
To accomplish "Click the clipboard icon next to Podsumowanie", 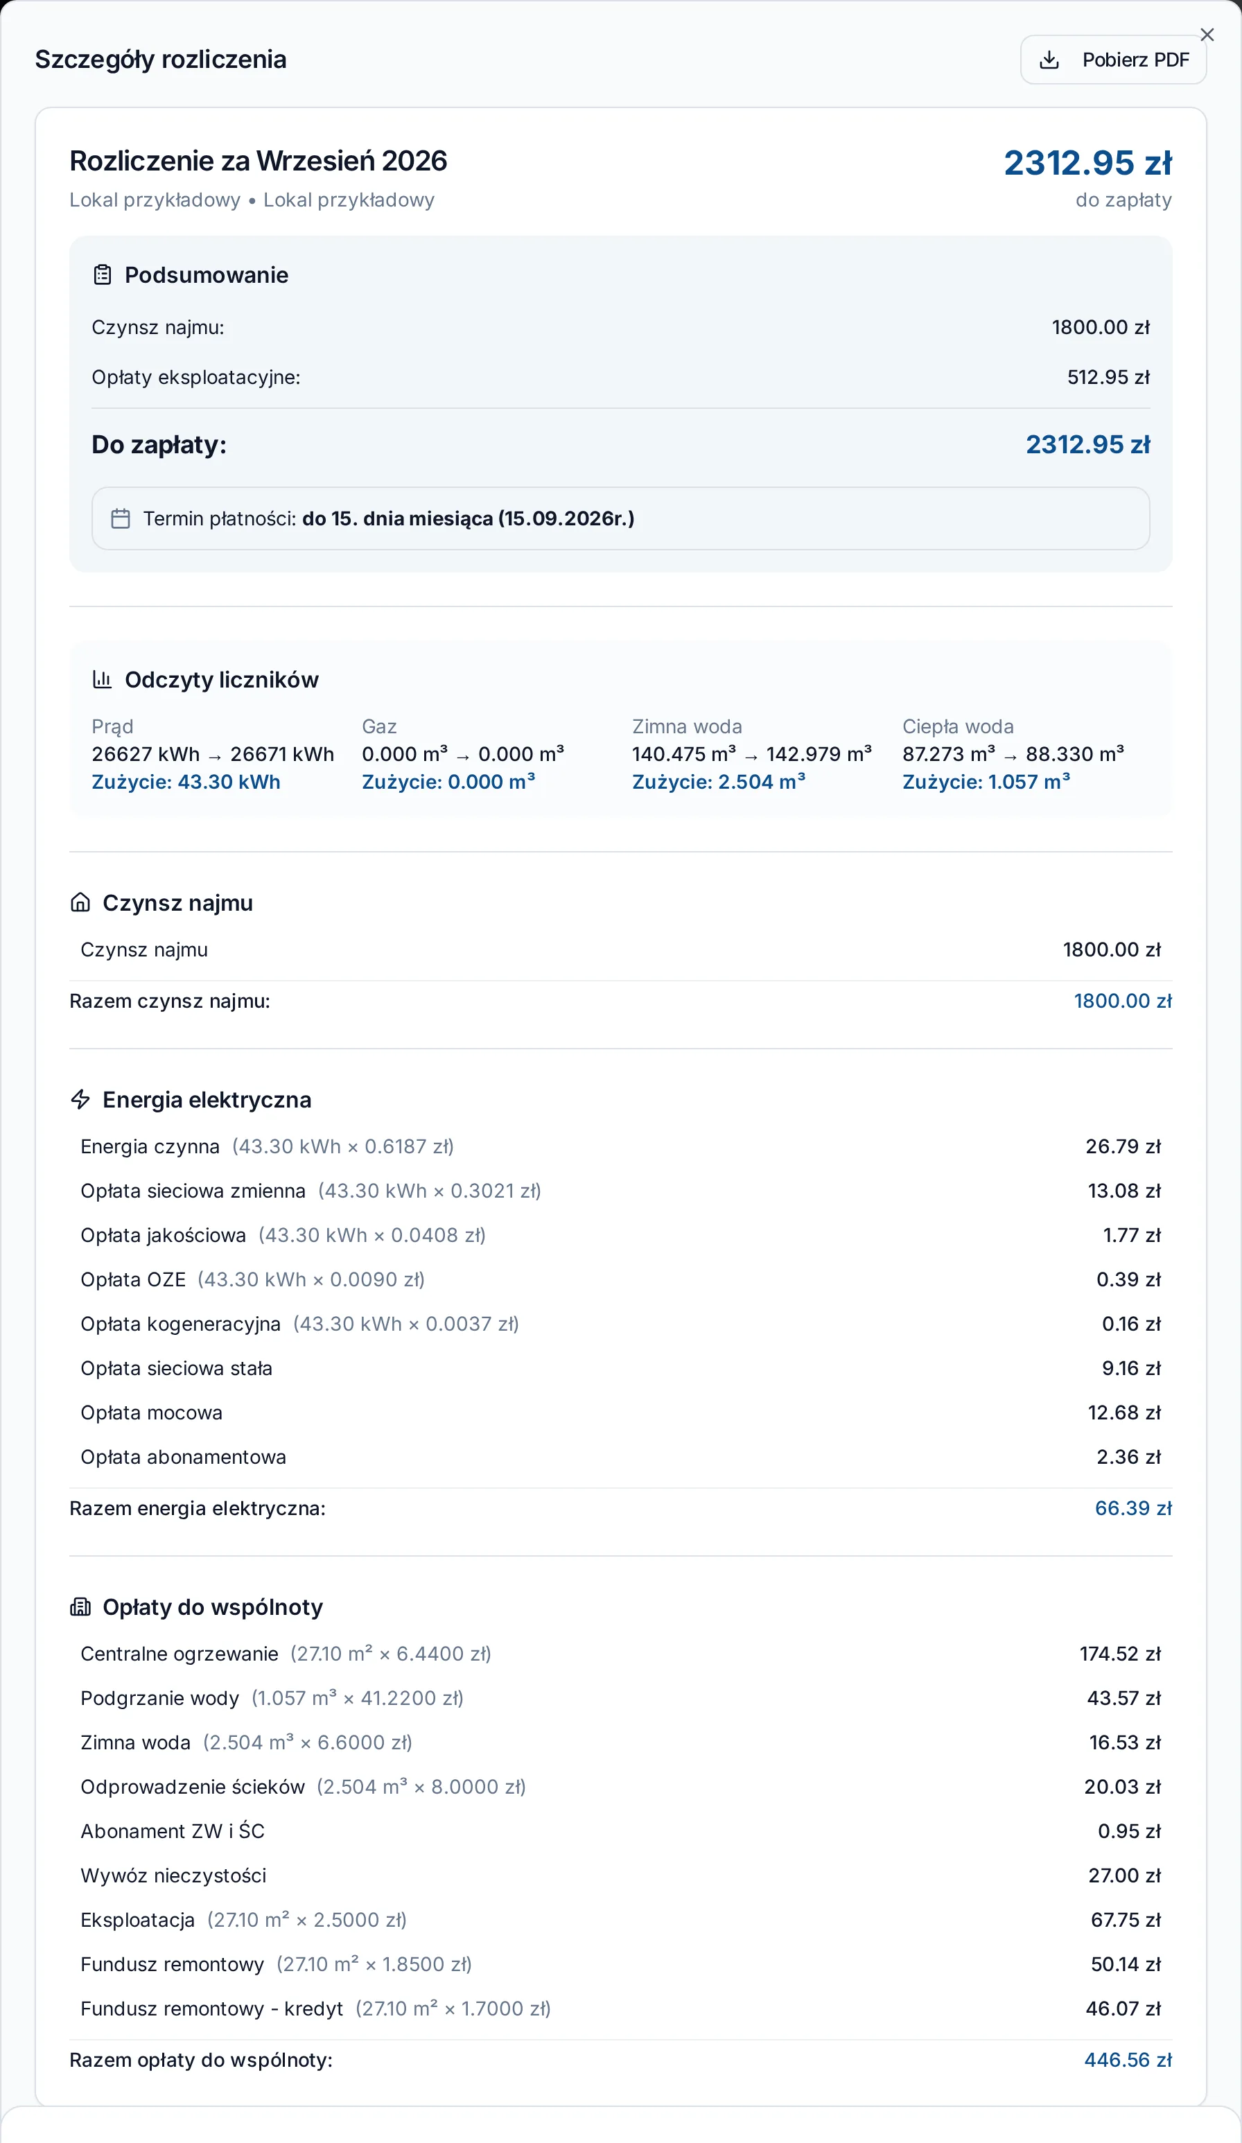I will click(102, 274).
